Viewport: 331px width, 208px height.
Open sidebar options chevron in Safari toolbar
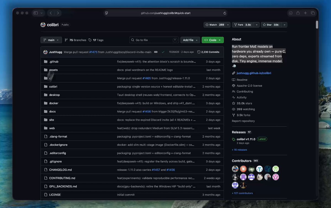[x=42, y=13]
